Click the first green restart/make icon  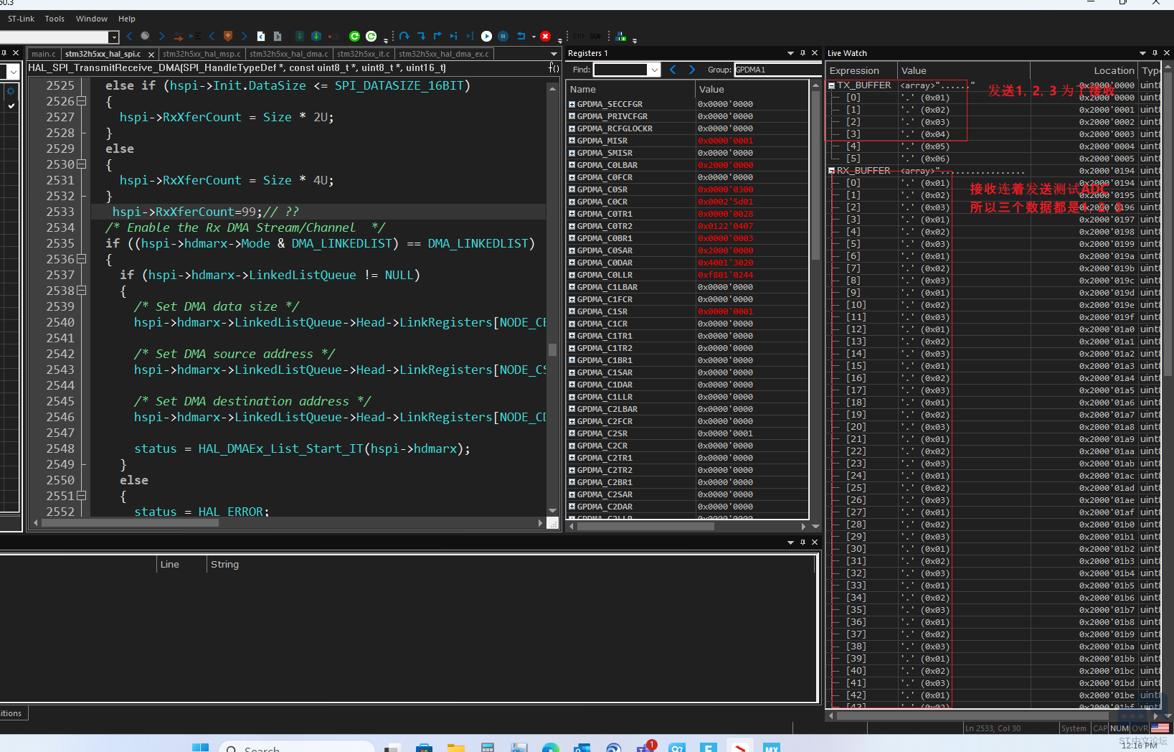tap(354, 36)
